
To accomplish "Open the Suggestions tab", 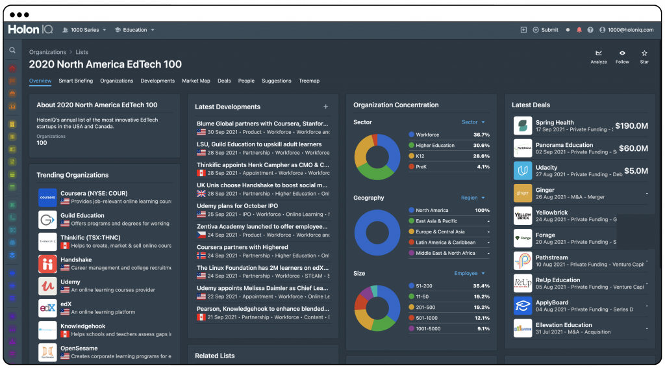I will (277, 81).
